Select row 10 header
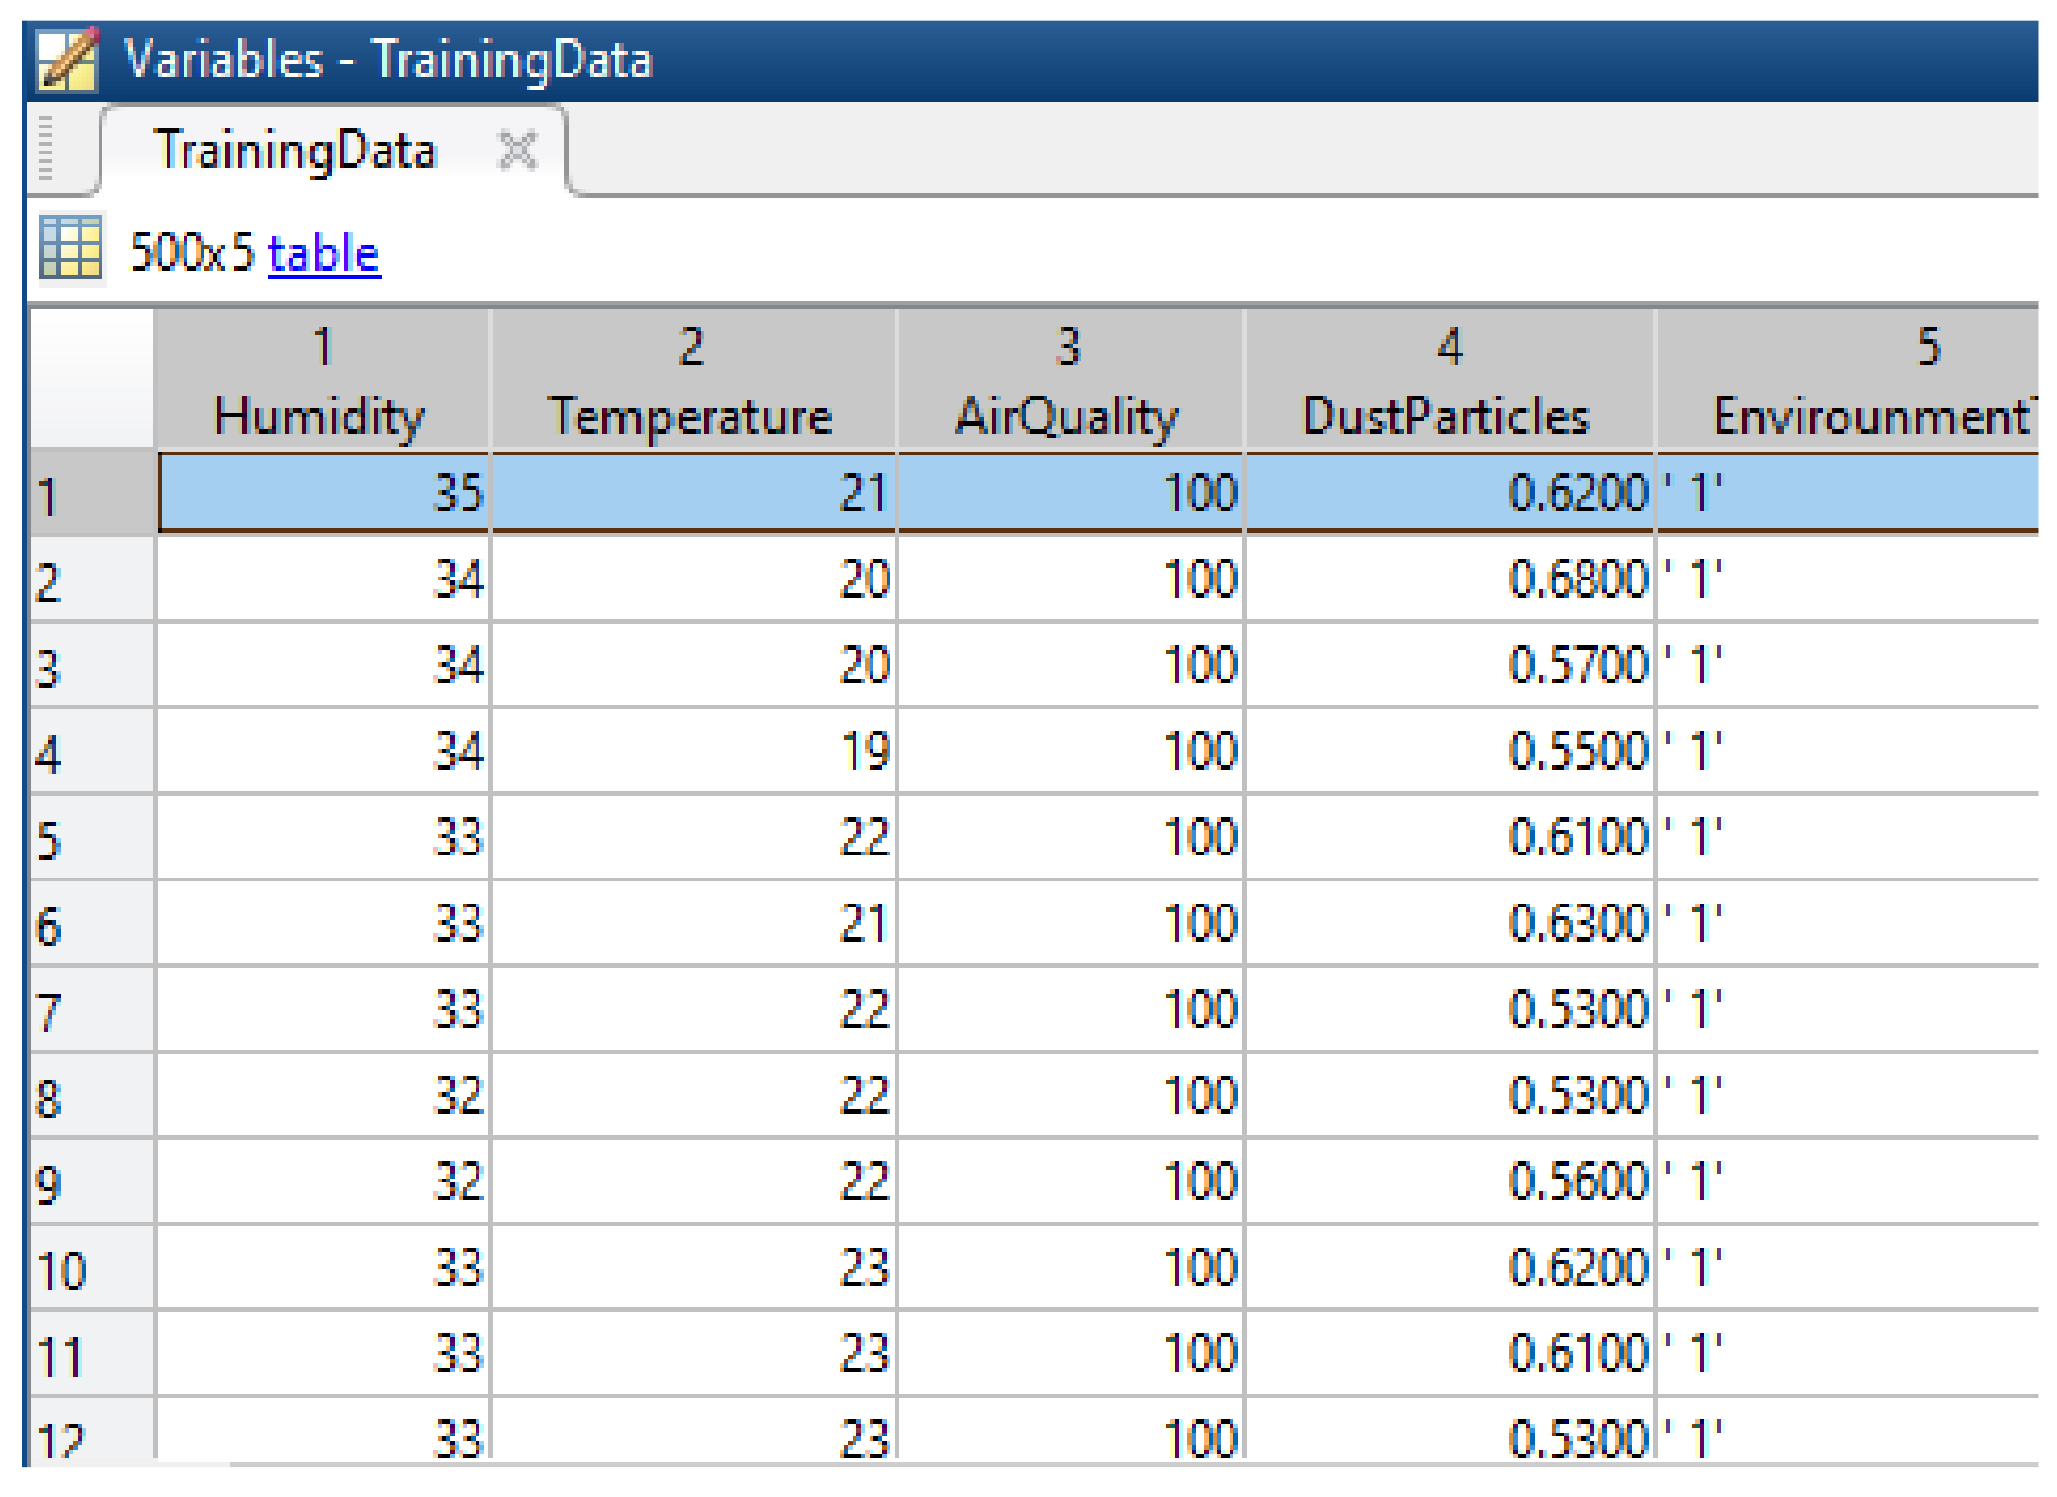 tap(91, 1270)
